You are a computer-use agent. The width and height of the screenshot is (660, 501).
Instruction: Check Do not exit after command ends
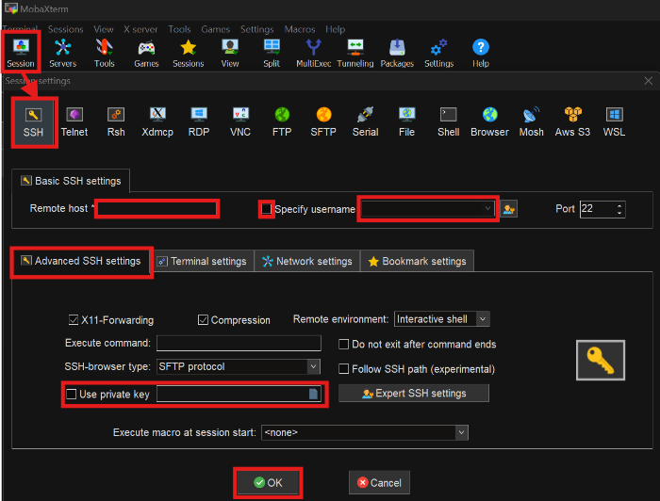click(x=343, y=345)
